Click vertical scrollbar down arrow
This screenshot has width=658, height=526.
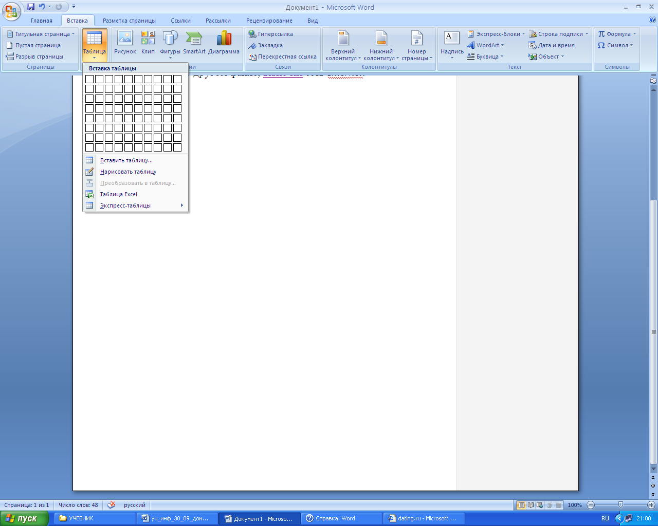pyautogui.click(x=653, y=468)
